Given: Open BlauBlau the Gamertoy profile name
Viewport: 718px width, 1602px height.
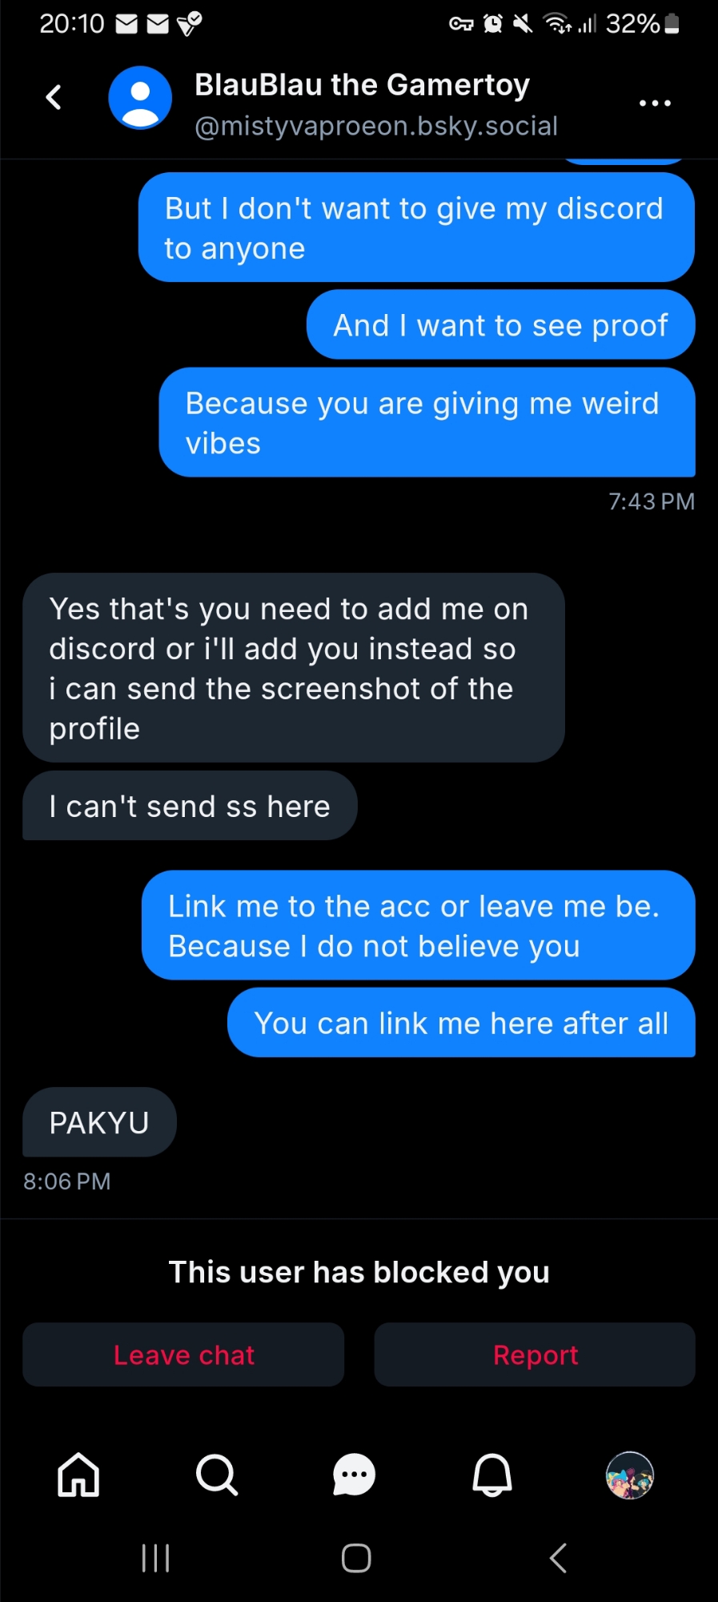Looking at the screenshot, I should point(362,85).
